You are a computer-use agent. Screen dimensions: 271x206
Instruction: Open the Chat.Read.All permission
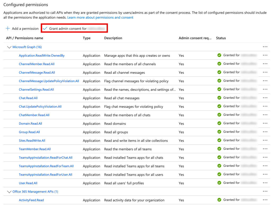[x=28, y=98]
